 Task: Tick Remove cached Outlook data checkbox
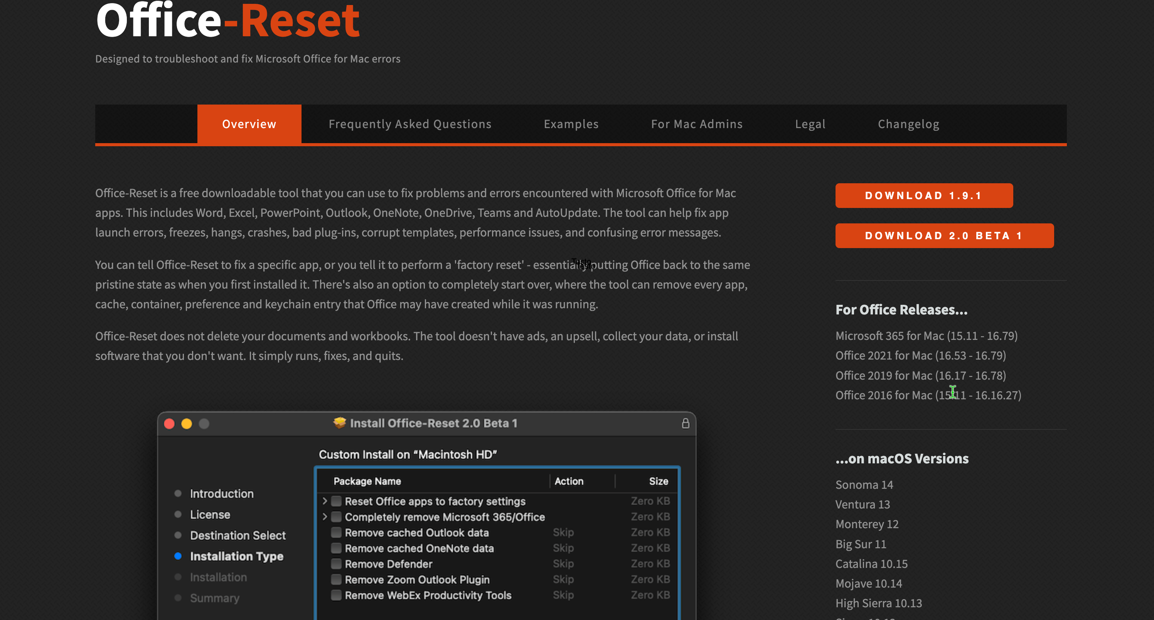point(336,532)
